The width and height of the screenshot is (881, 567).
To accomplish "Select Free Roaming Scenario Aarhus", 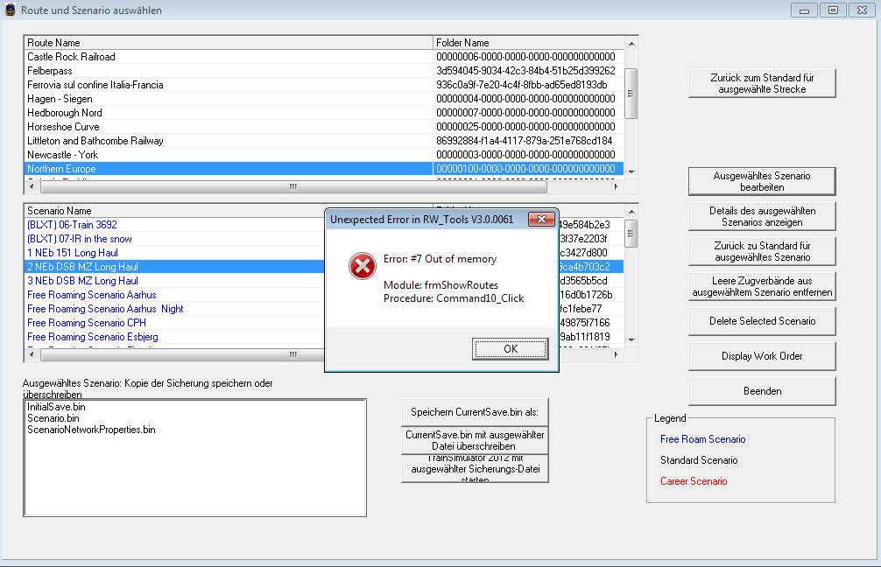I will pyautogui.click(x=174, y=295).
